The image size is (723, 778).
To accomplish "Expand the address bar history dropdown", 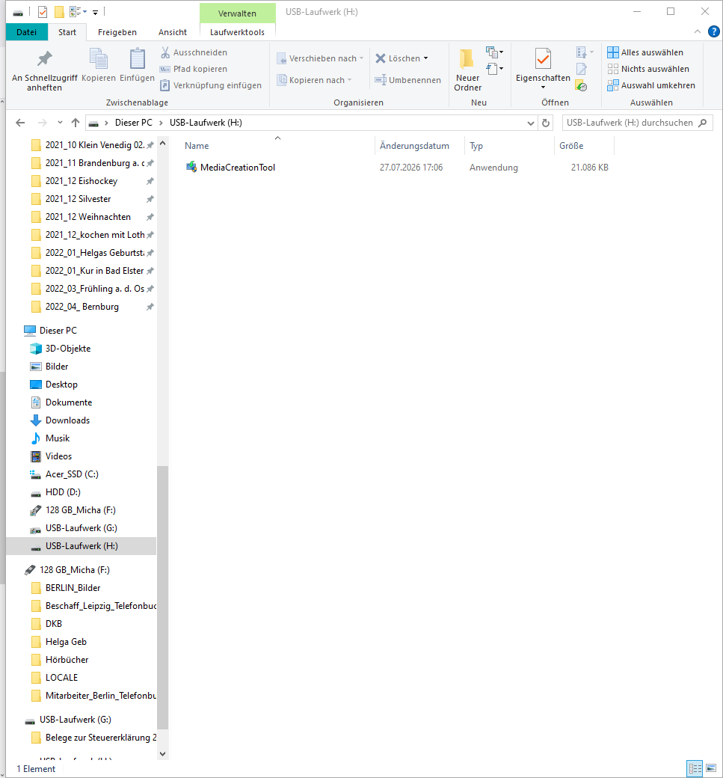I will click(531, 123).
